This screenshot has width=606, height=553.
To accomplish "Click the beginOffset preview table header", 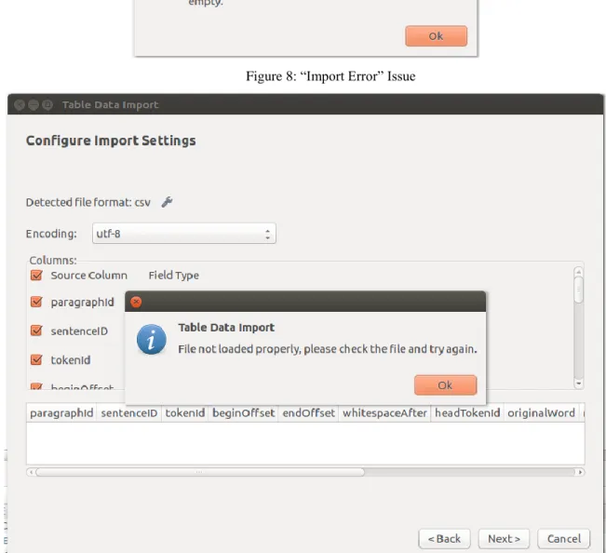I will [244, 412].
